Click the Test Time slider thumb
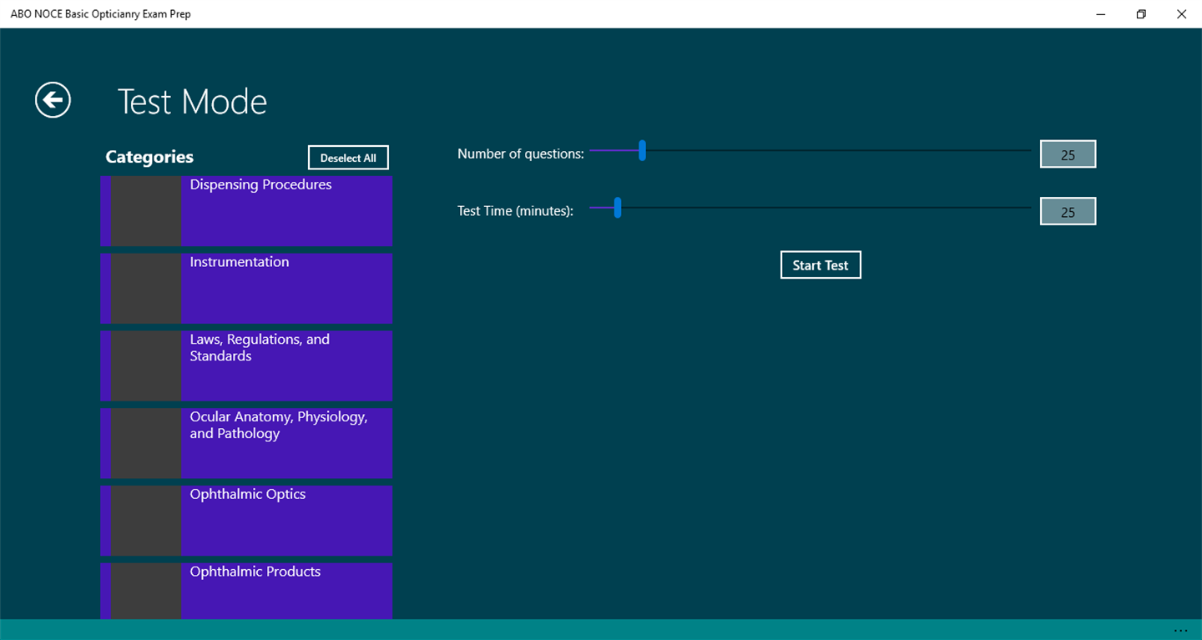Image resolution: width=1202 pixels, height=640 pixels. click(618, 208)
